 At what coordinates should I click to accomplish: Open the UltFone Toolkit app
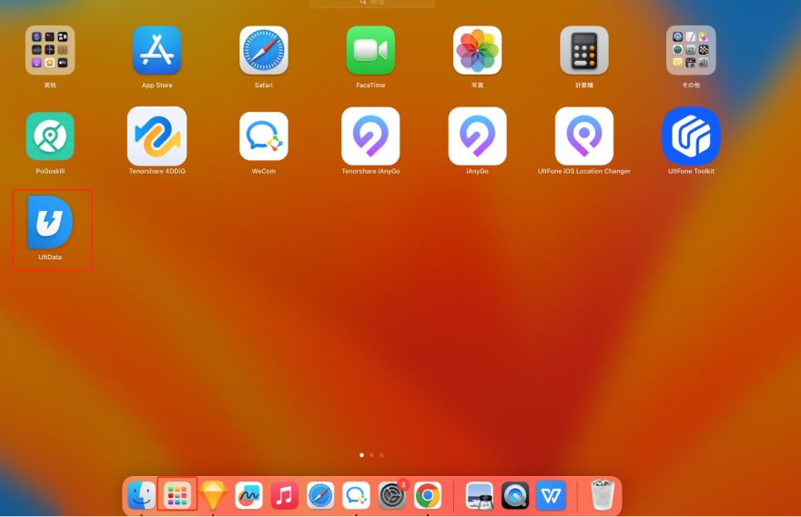pos(691,137)
